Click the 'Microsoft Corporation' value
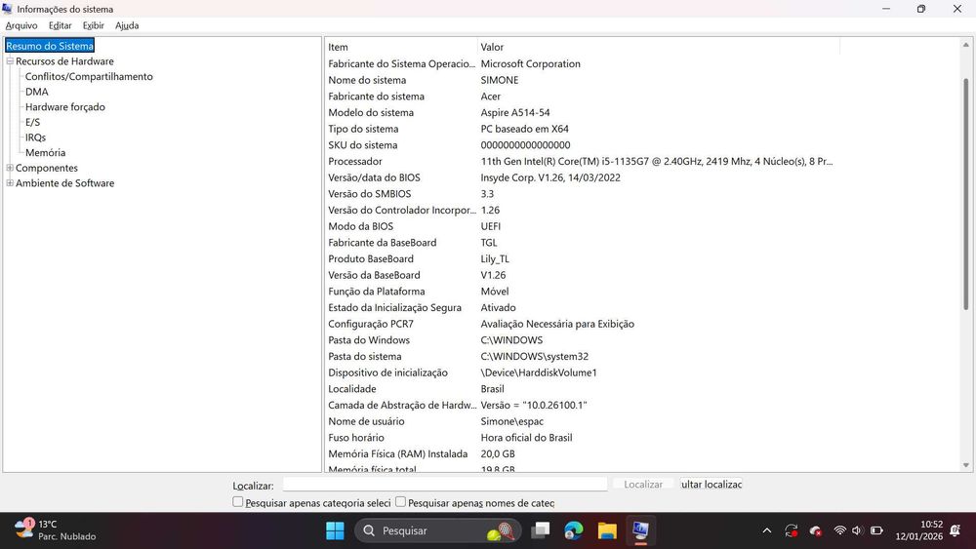976x549 pixels. tap(530, 64)
